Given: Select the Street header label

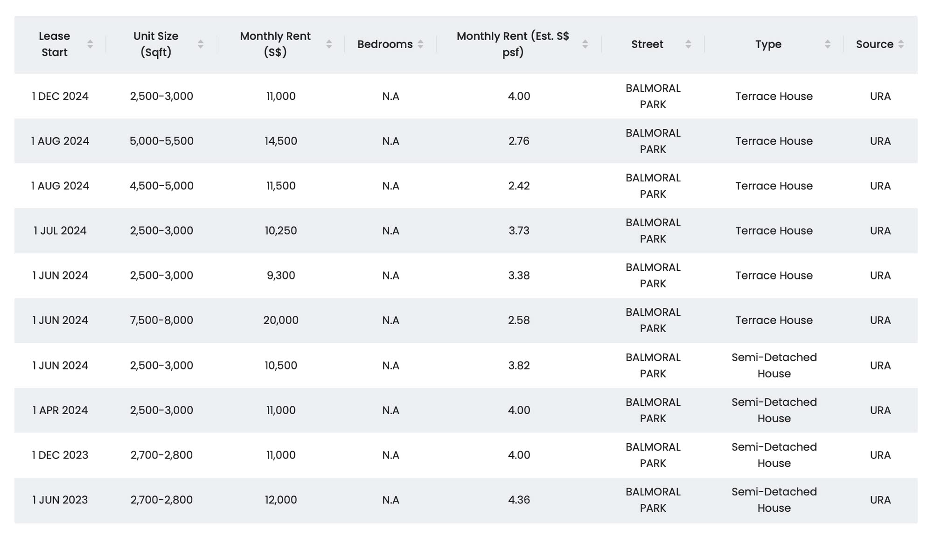Looking at the screenshot, I should [x=647, y=44].
